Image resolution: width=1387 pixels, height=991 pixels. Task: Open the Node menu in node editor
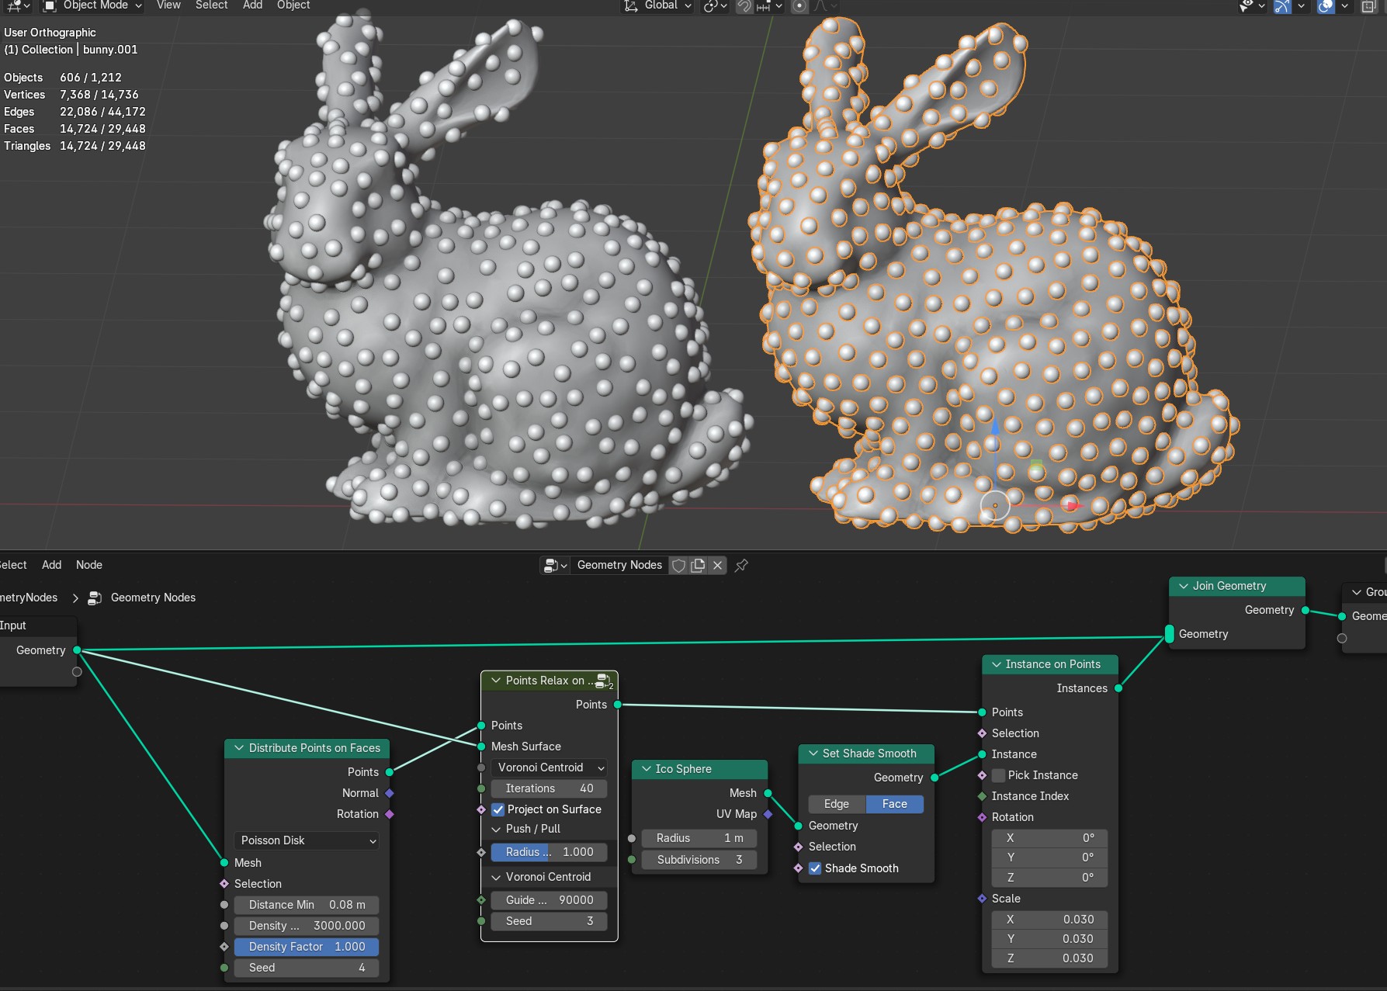click(x=89, y=565)
